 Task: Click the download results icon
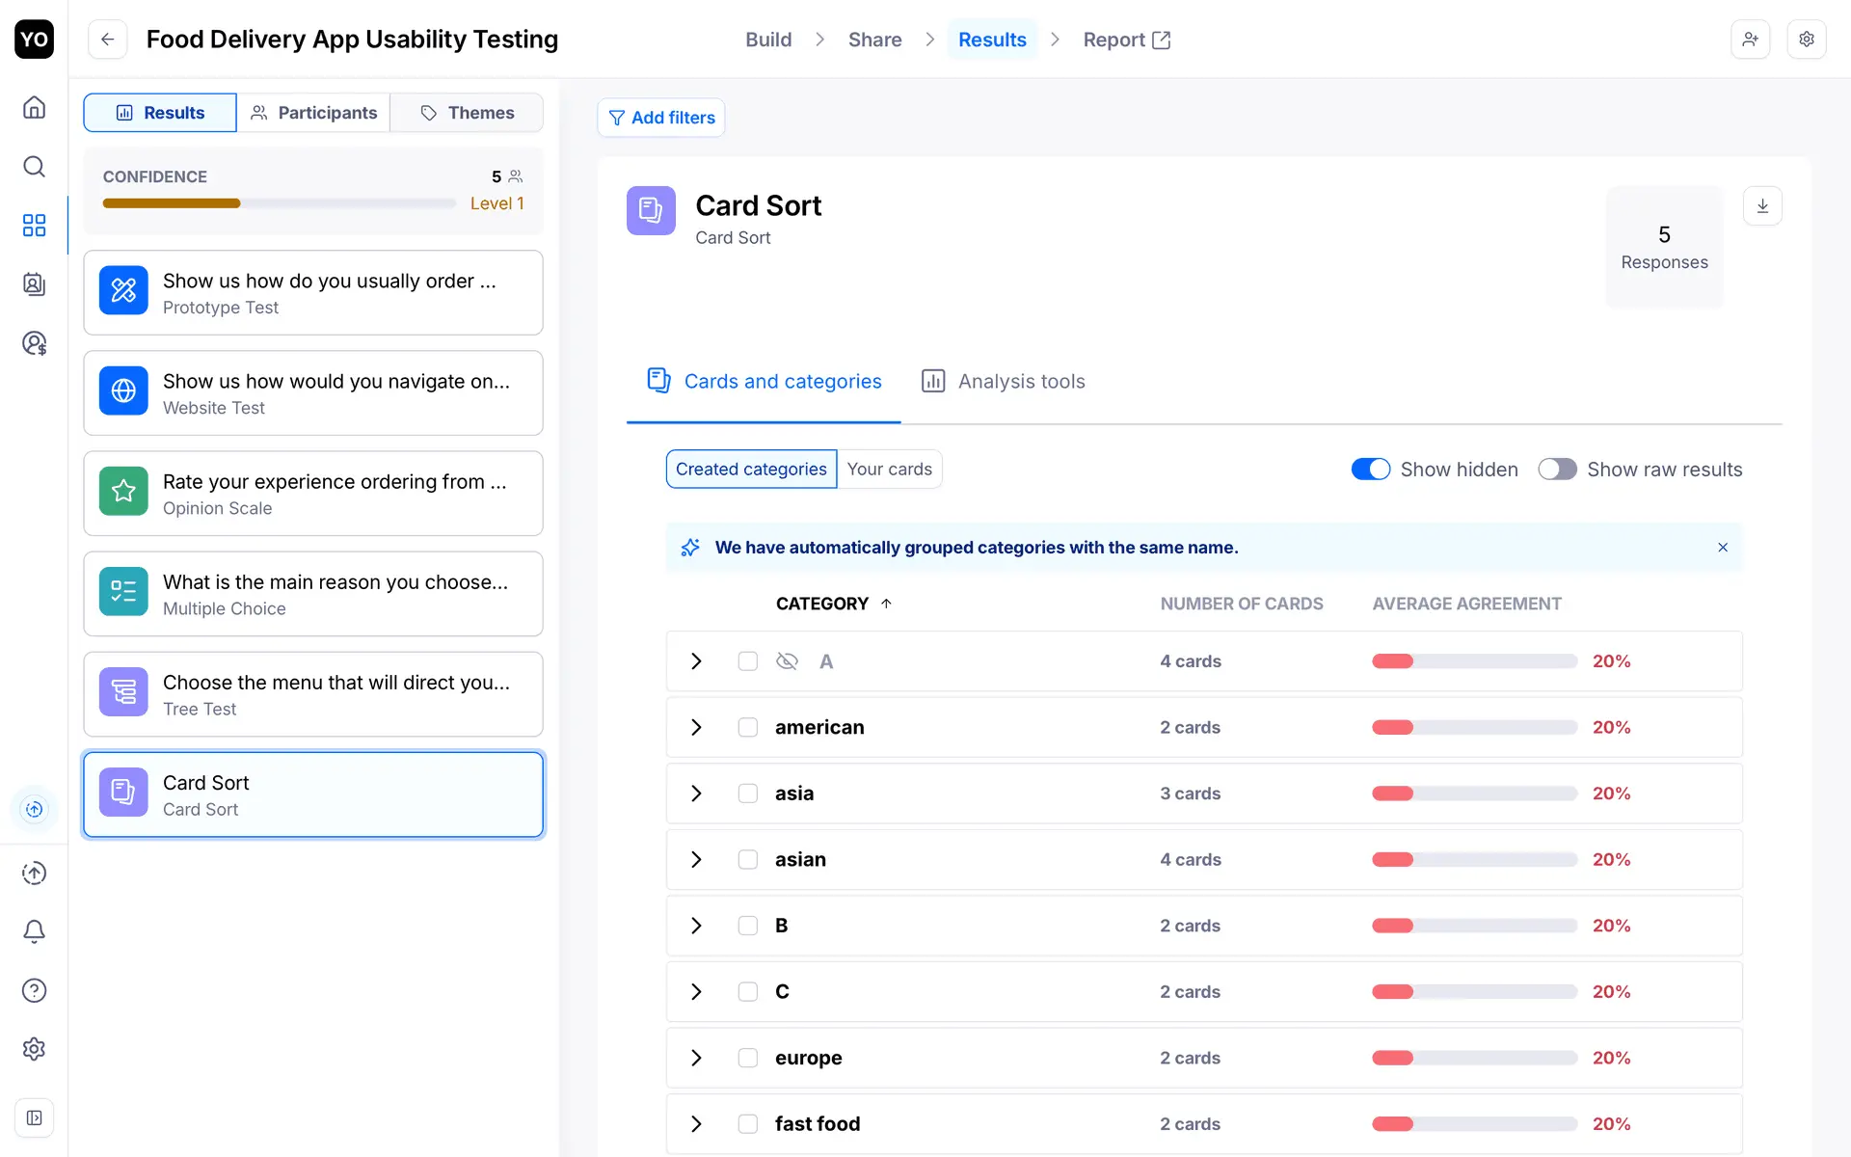[1762, 206]
